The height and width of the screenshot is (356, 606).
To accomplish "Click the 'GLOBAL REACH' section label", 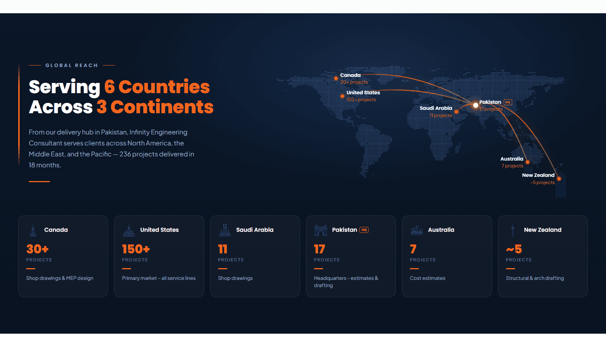I will click(72, 66).
